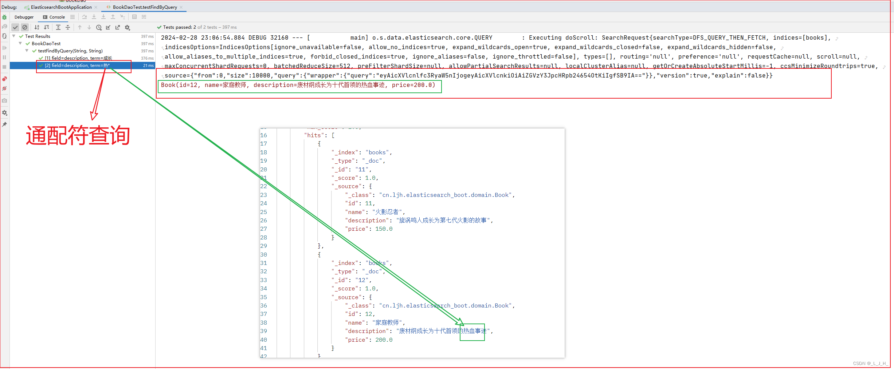Click Previous Failed Test arrow
The width and height of the screenshot is (894, 369).
pos(80,27)
